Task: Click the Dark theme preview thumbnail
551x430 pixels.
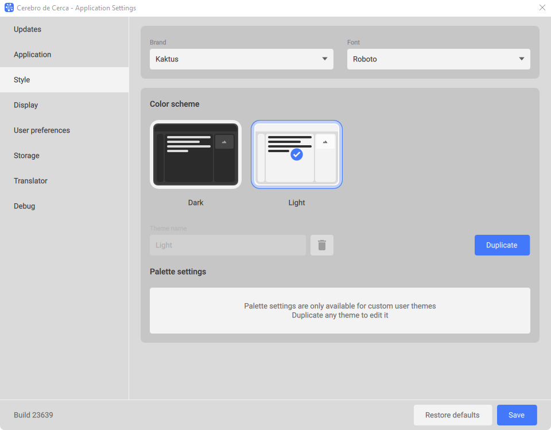Action: click(195, 154)
